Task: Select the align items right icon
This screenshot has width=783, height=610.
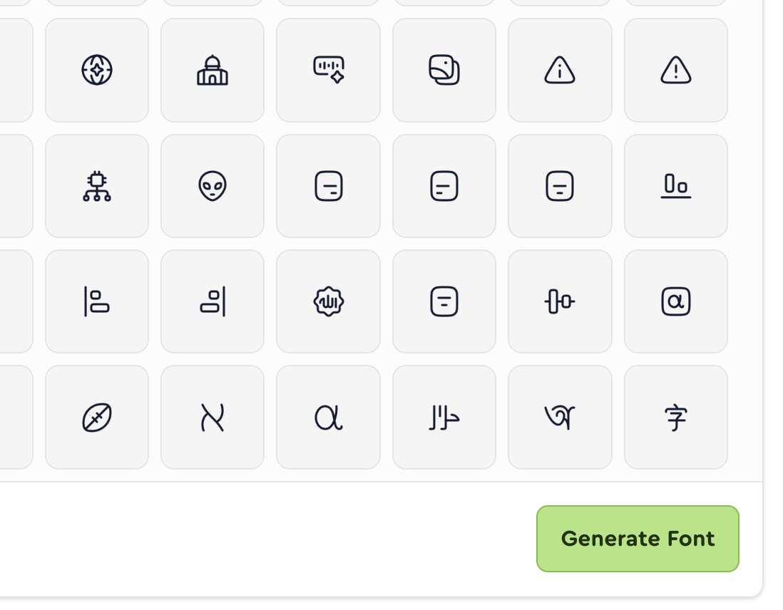Action: [212, 301]
